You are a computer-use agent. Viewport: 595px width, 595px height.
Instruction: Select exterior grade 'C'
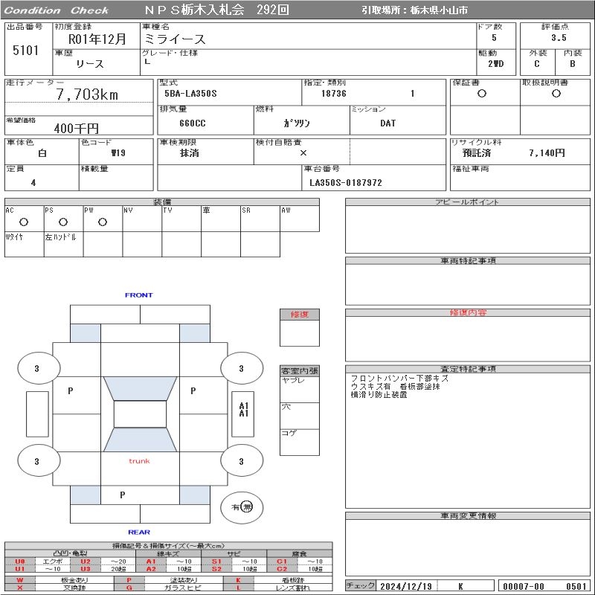coord(536,64)
